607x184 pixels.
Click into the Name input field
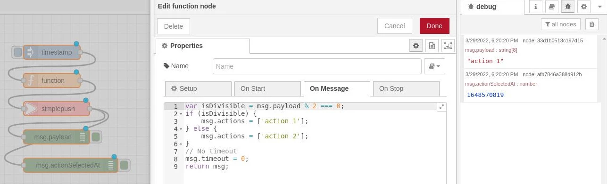[317, 66]
